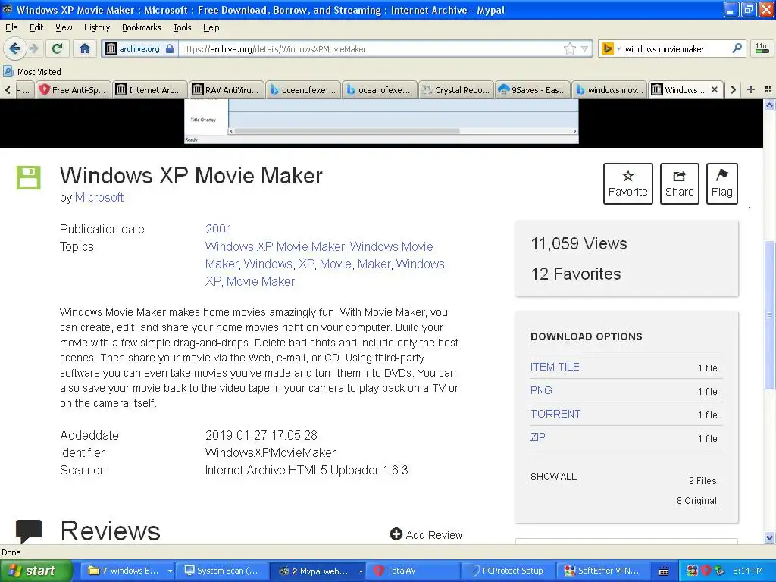
Task: Click the red shield system tray icon
Action: point(706,571)
